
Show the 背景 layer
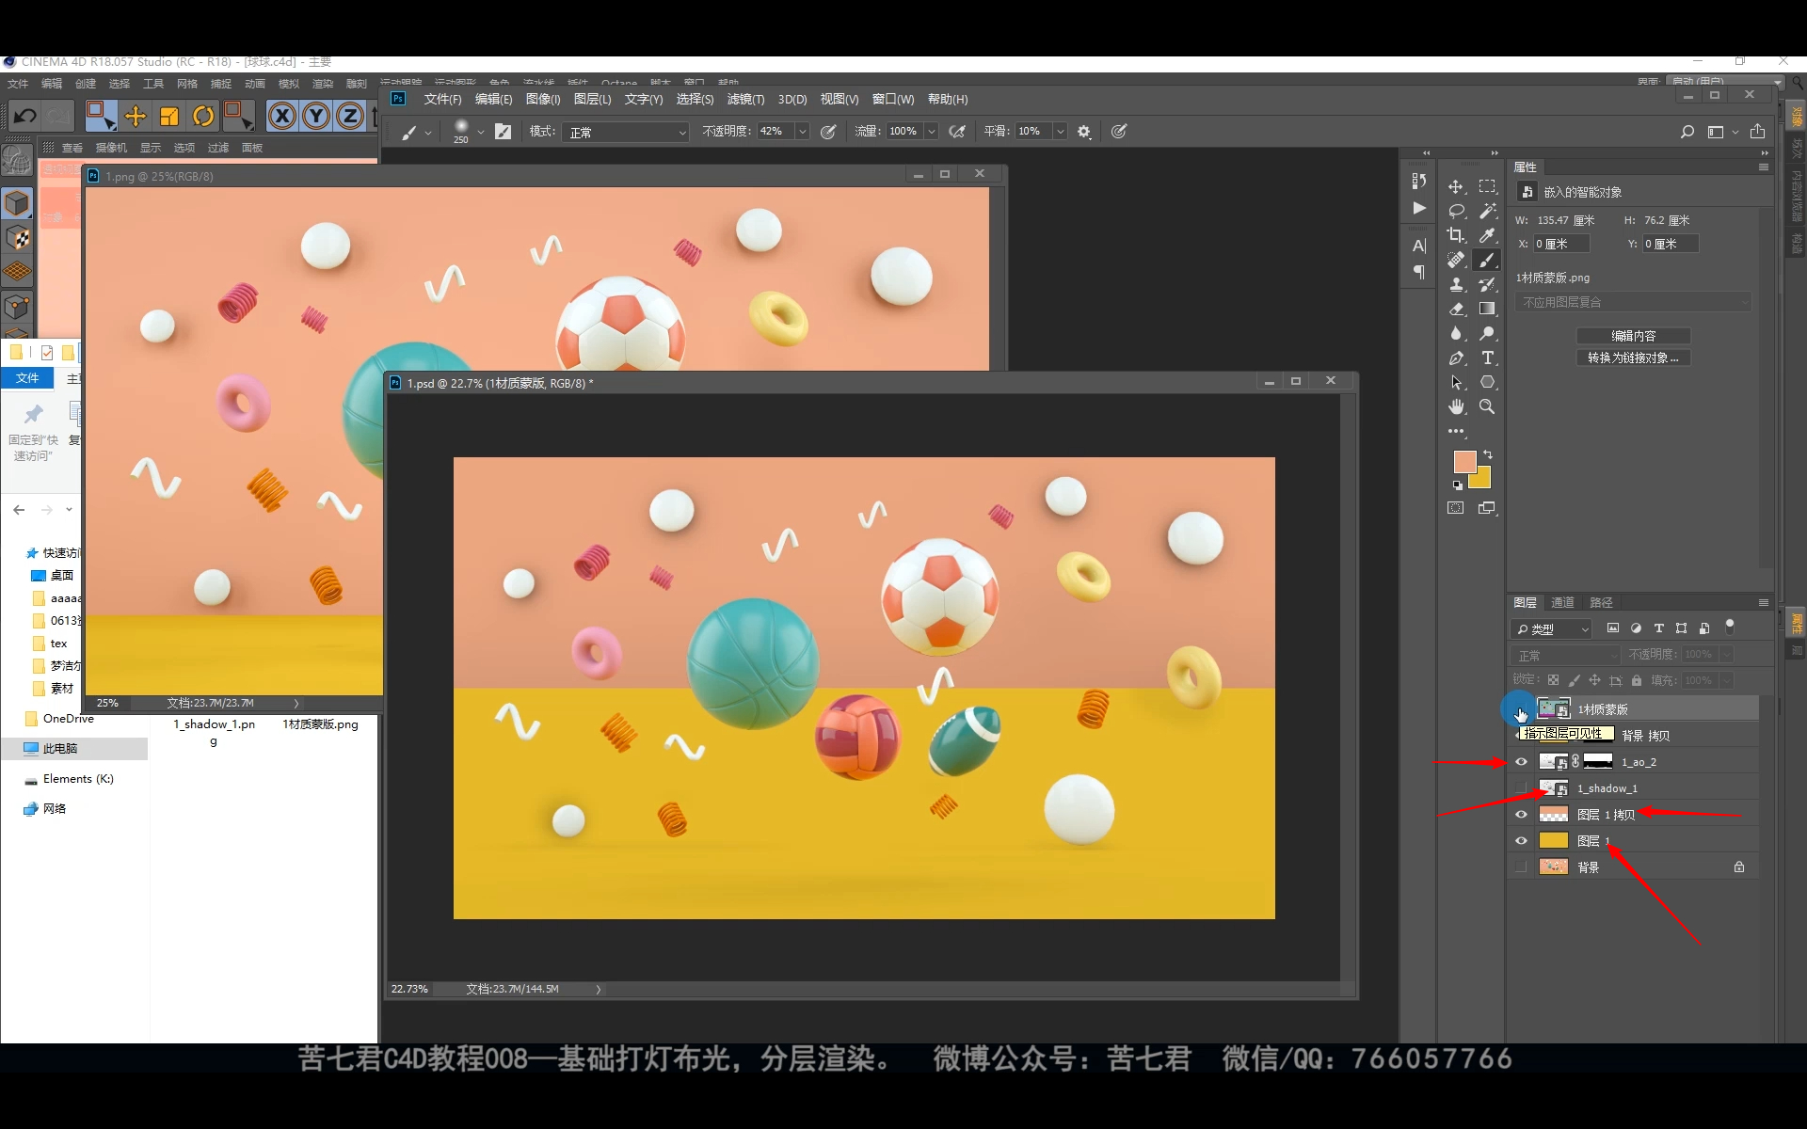(x=1521, y=867)
